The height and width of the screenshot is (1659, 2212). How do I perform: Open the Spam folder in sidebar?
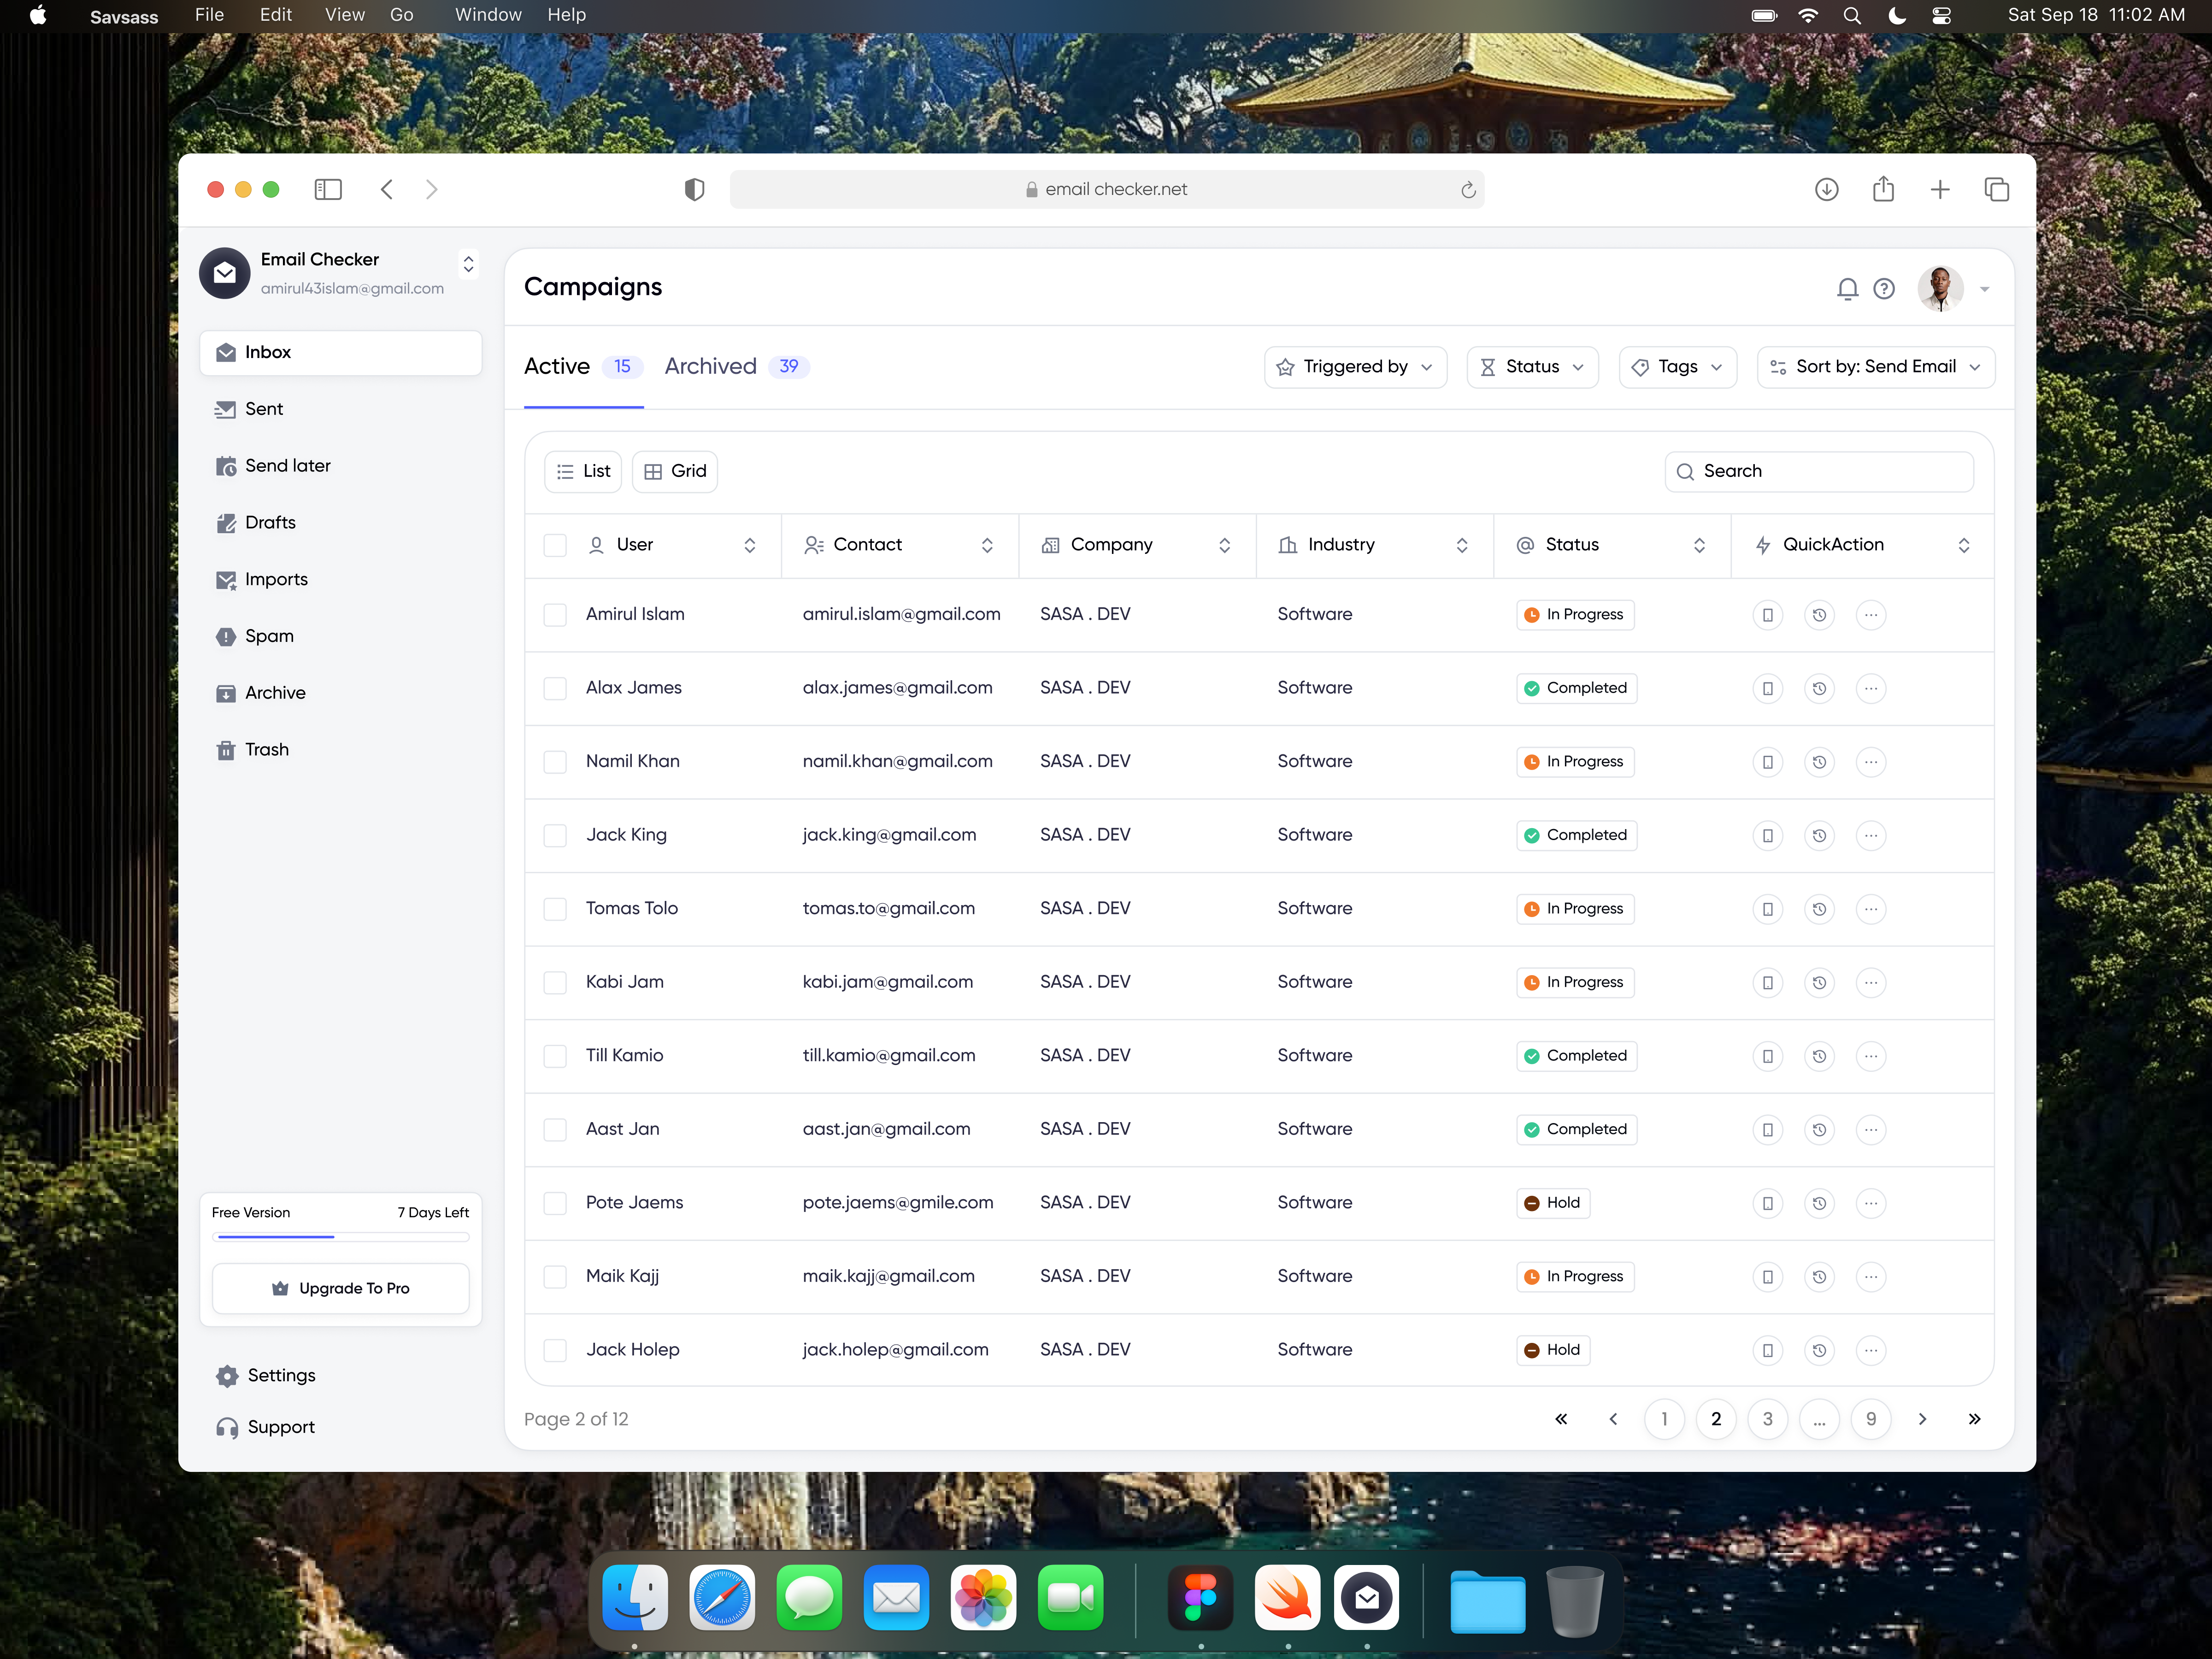[268, 636]
